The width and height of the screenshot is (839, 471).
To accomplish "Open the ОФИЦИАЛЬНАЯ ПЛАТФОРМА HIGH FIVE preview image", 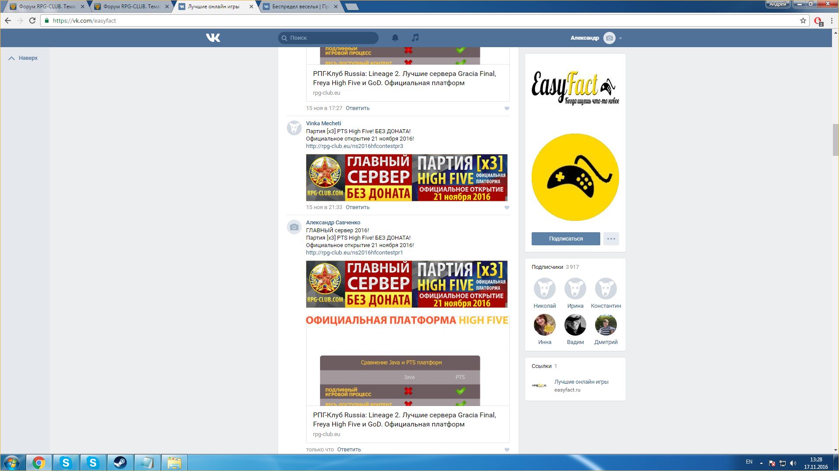I will [x=407, y=361].
